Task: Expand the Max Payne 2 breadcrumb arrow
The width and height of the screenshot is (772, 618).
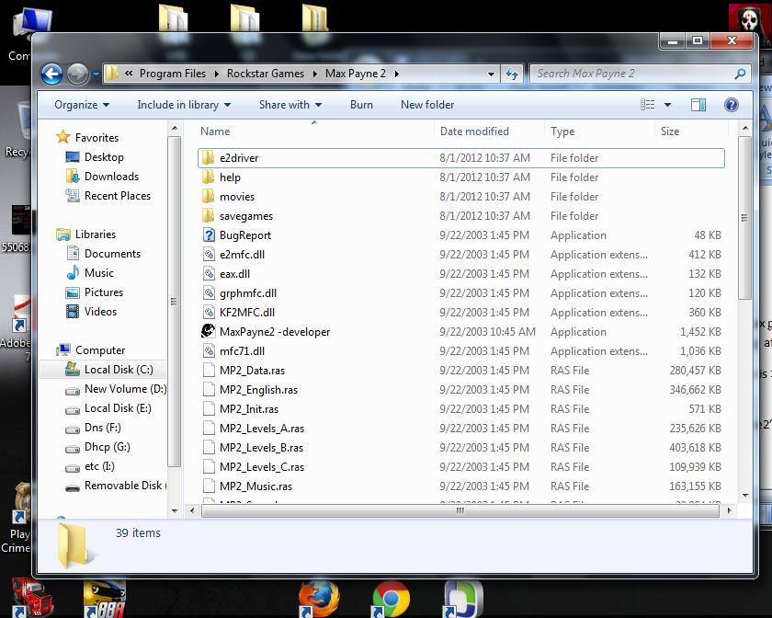Action: 396,74
